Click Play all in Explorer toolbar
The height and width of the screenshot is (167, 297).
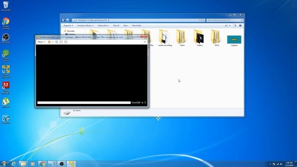tap(116, 26)
